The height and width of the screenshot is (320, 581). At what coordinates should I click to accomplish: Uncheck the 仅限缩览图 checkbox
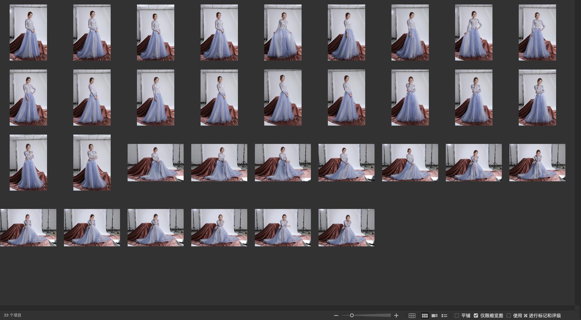(x=476, y=316)
